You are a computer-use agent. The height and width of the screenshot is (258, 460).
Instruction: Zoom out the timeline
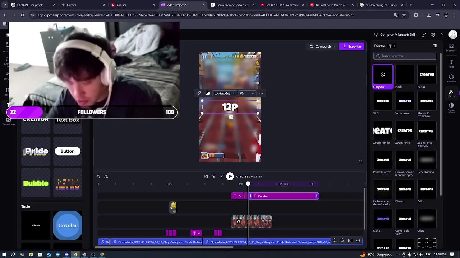click(x=335, y=240)
